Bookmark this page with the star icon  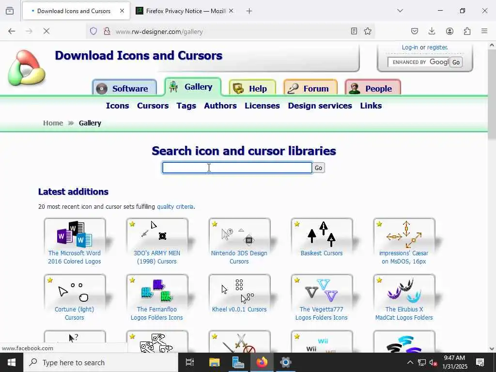(x=368, y=31)
